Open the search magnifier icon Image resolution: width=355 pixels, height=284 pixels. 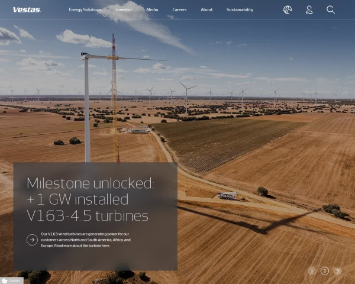[x=331, y=9]
